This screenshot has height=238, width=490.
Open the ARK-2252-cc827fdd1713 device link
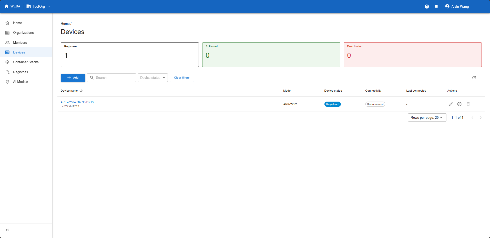tap(77, 102)
